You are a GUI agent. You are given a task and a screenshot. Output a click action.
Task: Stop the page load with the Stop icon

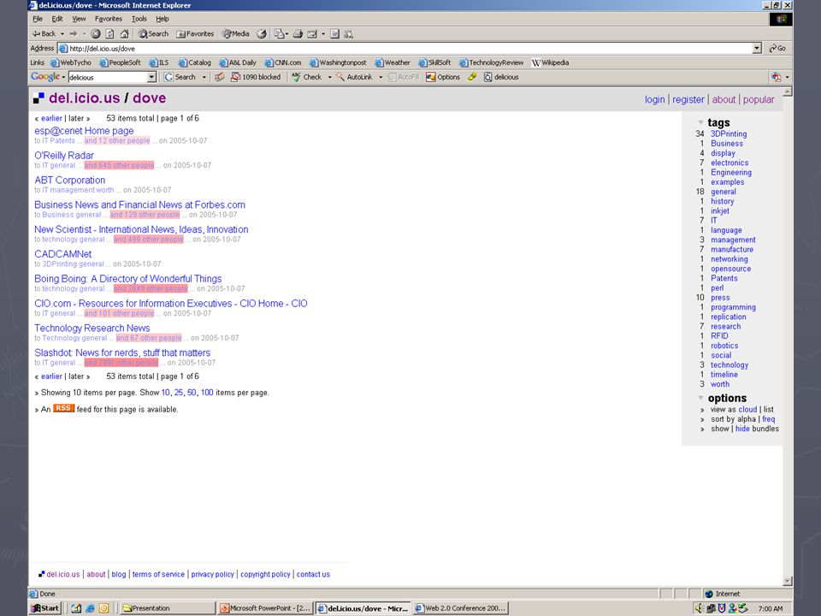[x=96, y=33]
